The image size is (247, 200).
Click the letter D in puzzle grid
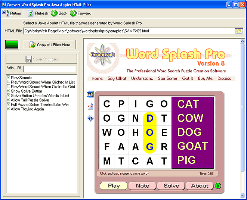pos(150,118)
